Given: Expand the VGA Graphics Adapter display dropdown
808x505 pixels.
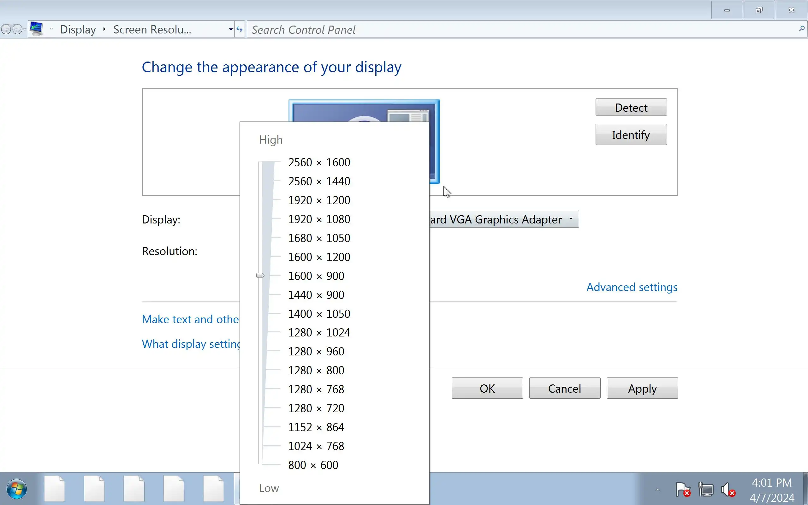Looking at the screenshot, I should pos(571,219).
